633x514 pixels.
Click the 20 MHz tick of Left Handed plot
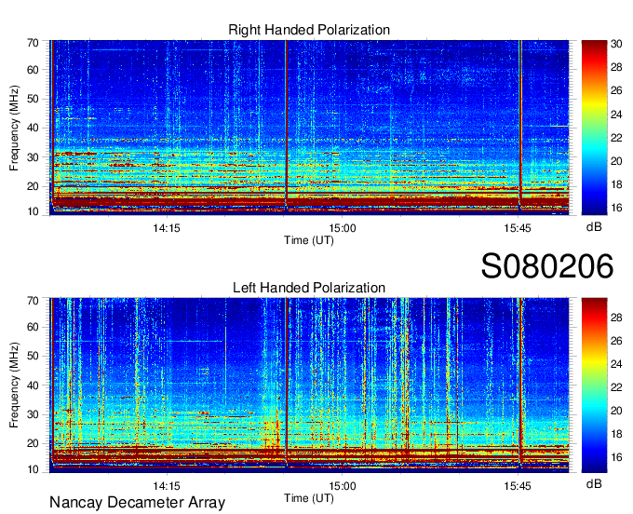(x=34, y=444)
